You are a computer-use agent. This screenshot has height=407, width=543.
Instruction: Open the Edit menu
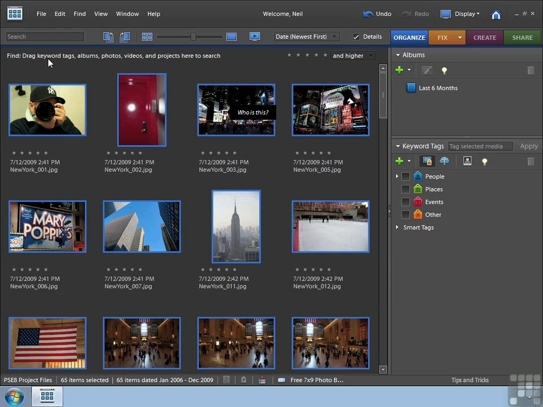(59, 14)
